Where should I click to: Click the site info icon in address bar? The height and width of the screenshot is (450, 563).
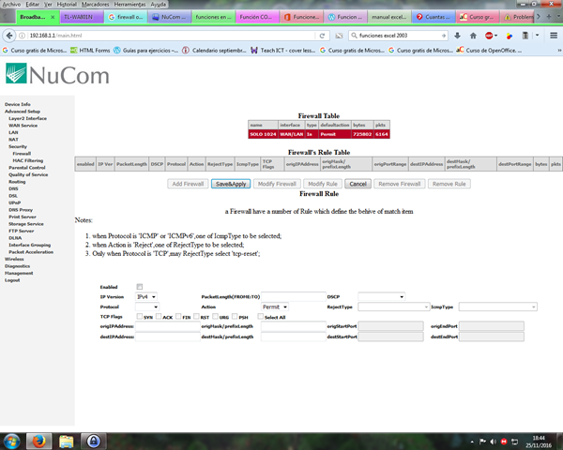(22, 36)
